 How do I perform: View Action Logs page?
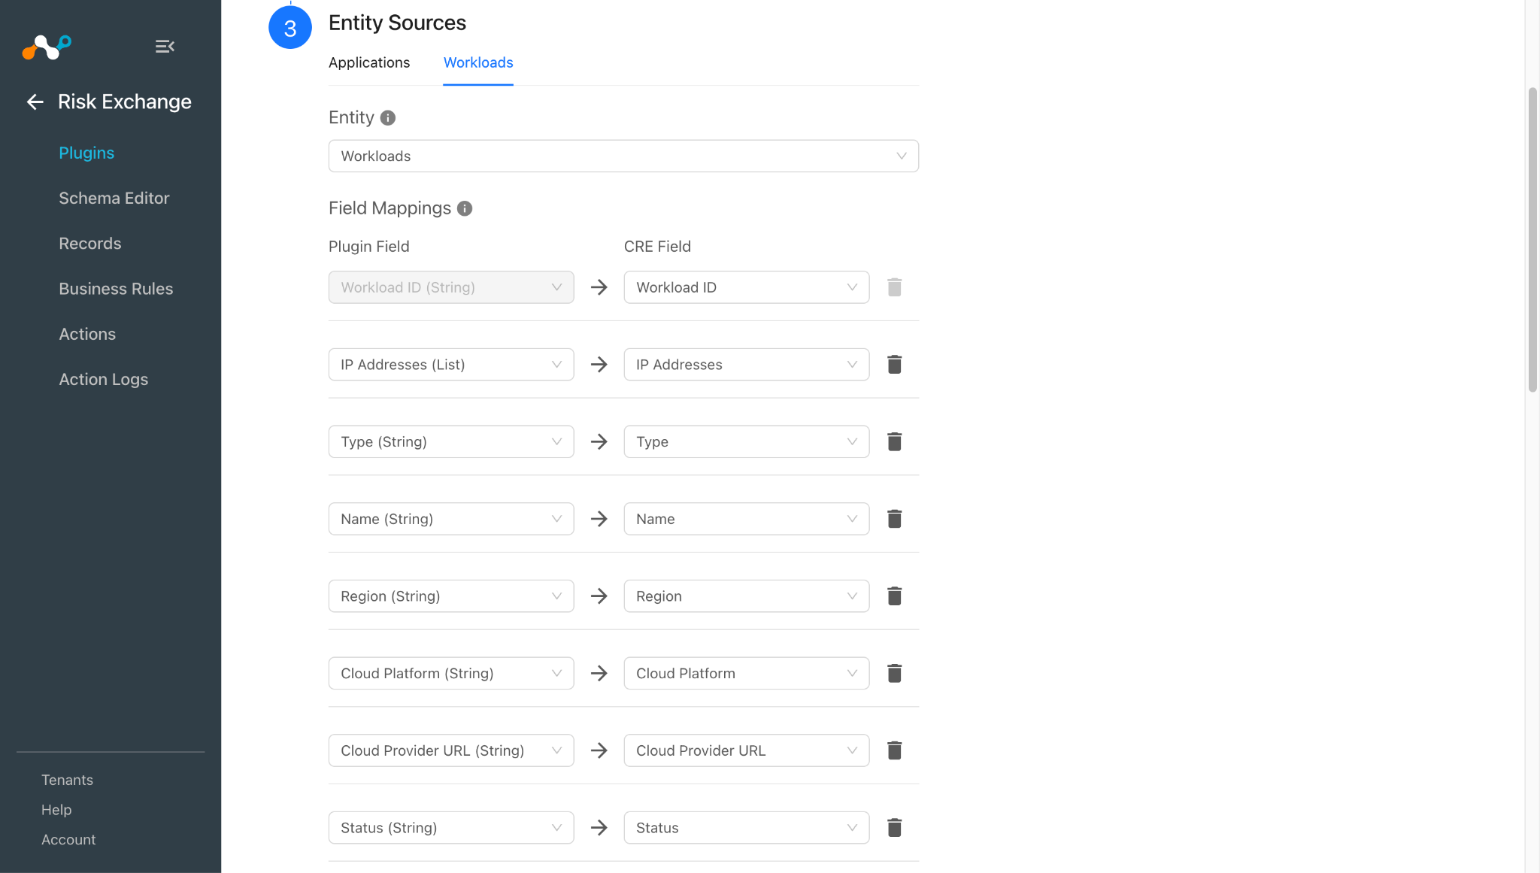point(104,380)
